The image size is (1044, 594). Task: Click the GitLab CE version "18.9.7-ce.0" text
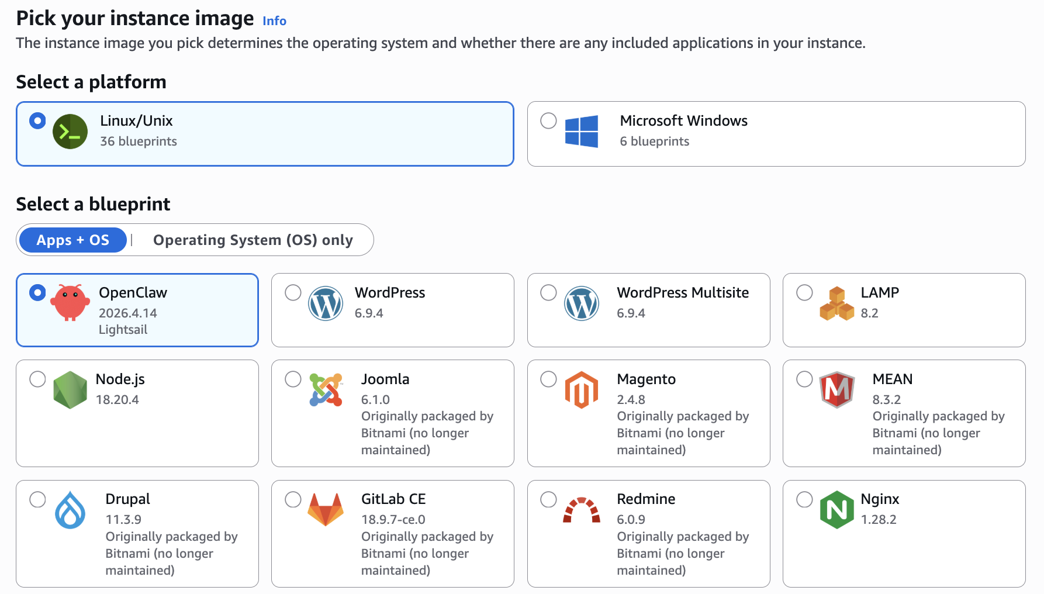(x=393, y=519)
